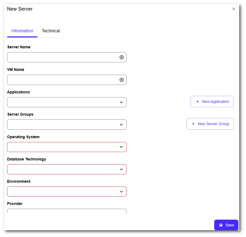This screenshot has width=246, height=237.
Task: Clear the VM Name field icon
Action: click(x=122, y=80)
